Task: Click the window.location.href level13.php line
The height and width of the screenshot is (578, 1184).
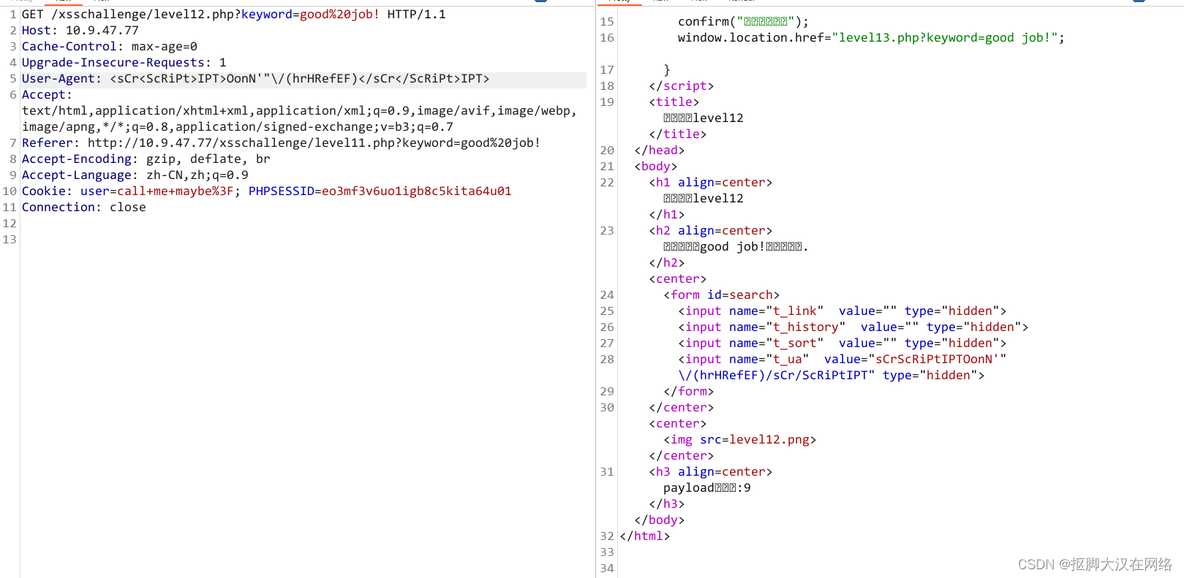Action: pyautogui.click(x=871, y=38)
